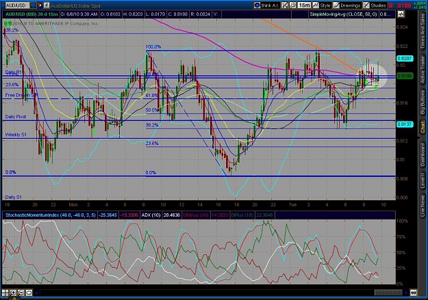Click the wrench chart settings icon

292,5
